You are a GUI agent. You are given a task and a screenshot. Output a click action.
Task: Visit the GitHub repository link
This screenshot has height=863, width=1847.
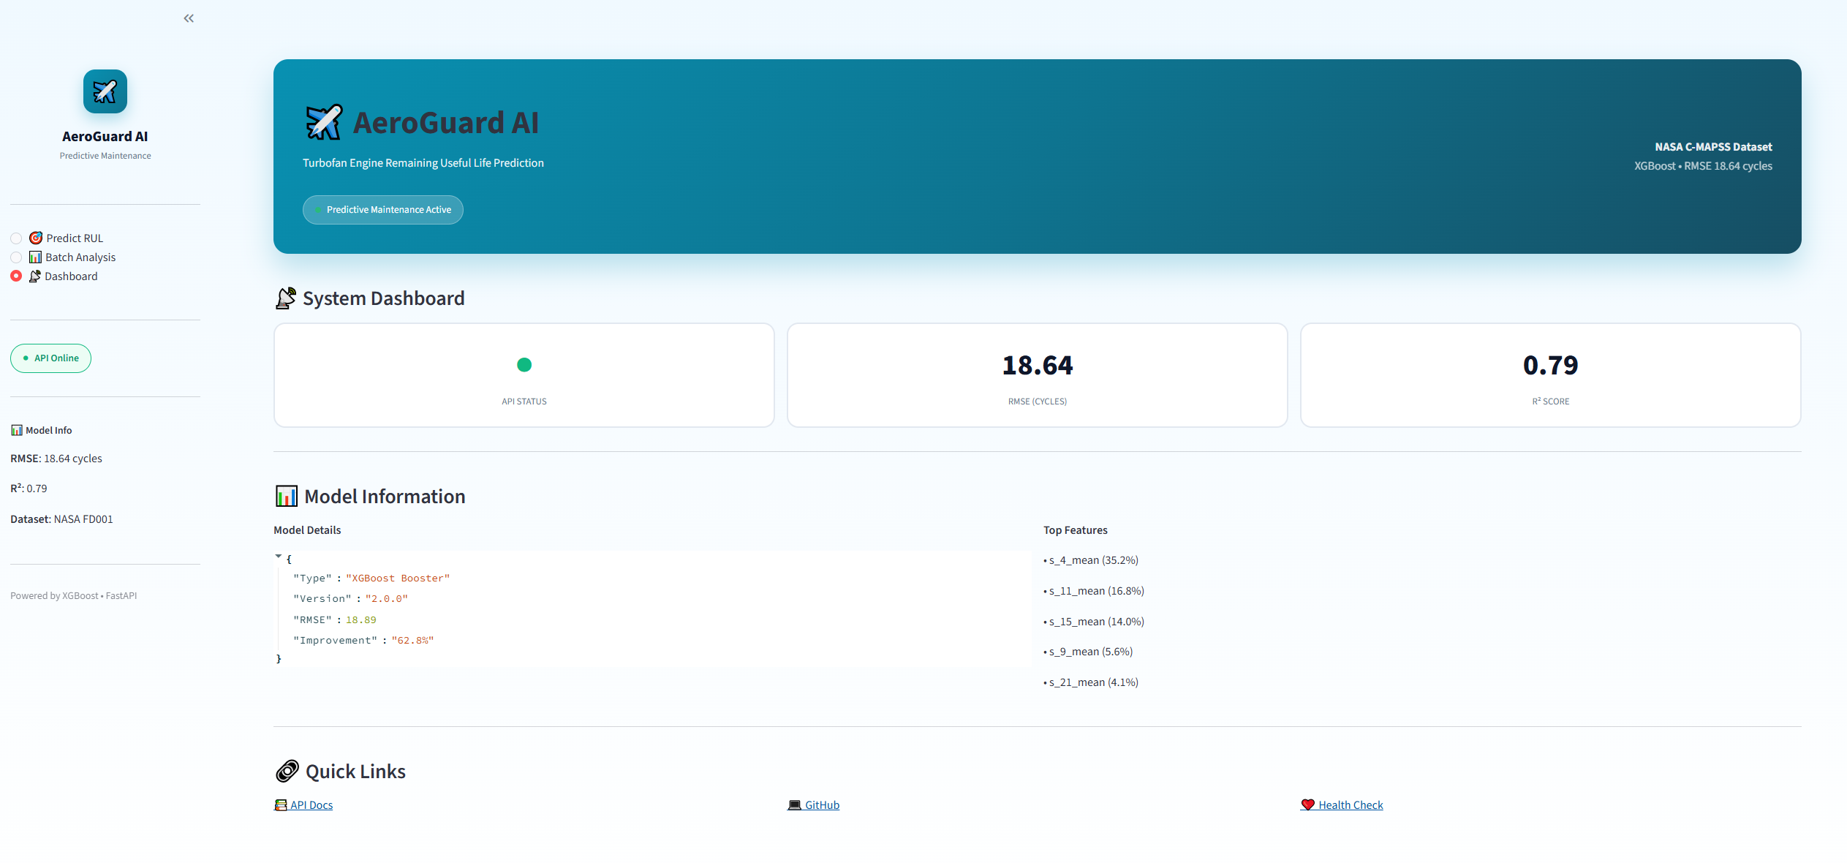coord(821,804)
